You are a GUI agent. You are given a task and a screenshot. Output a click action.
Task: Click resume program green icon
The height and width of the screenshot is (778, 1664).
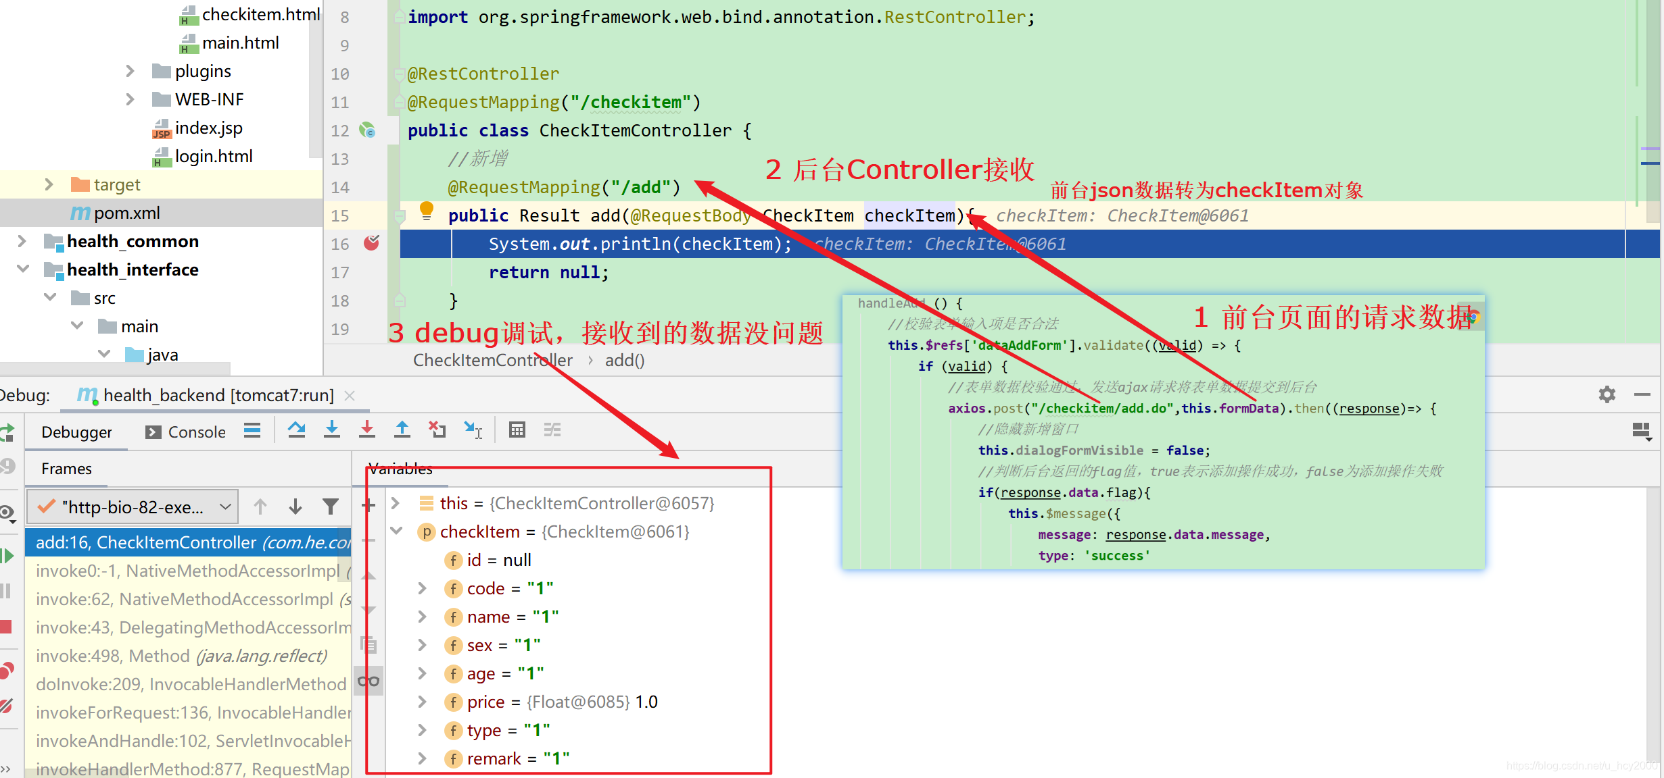click(x=7, y=556)
